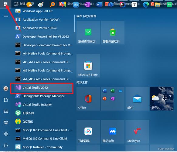This screenshot has height=152, width=177.
Task: Open Word from the taskbar
Action: 99,5
